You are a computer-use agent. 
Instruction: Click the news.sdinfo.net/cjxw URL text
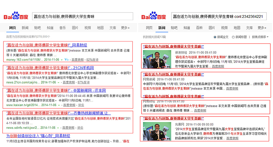[x=23, y=128]
